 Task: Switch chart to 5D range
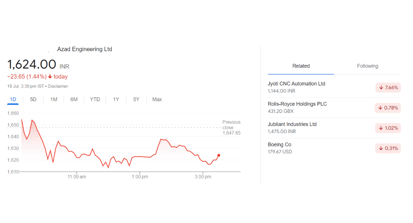tap(33, 99)
